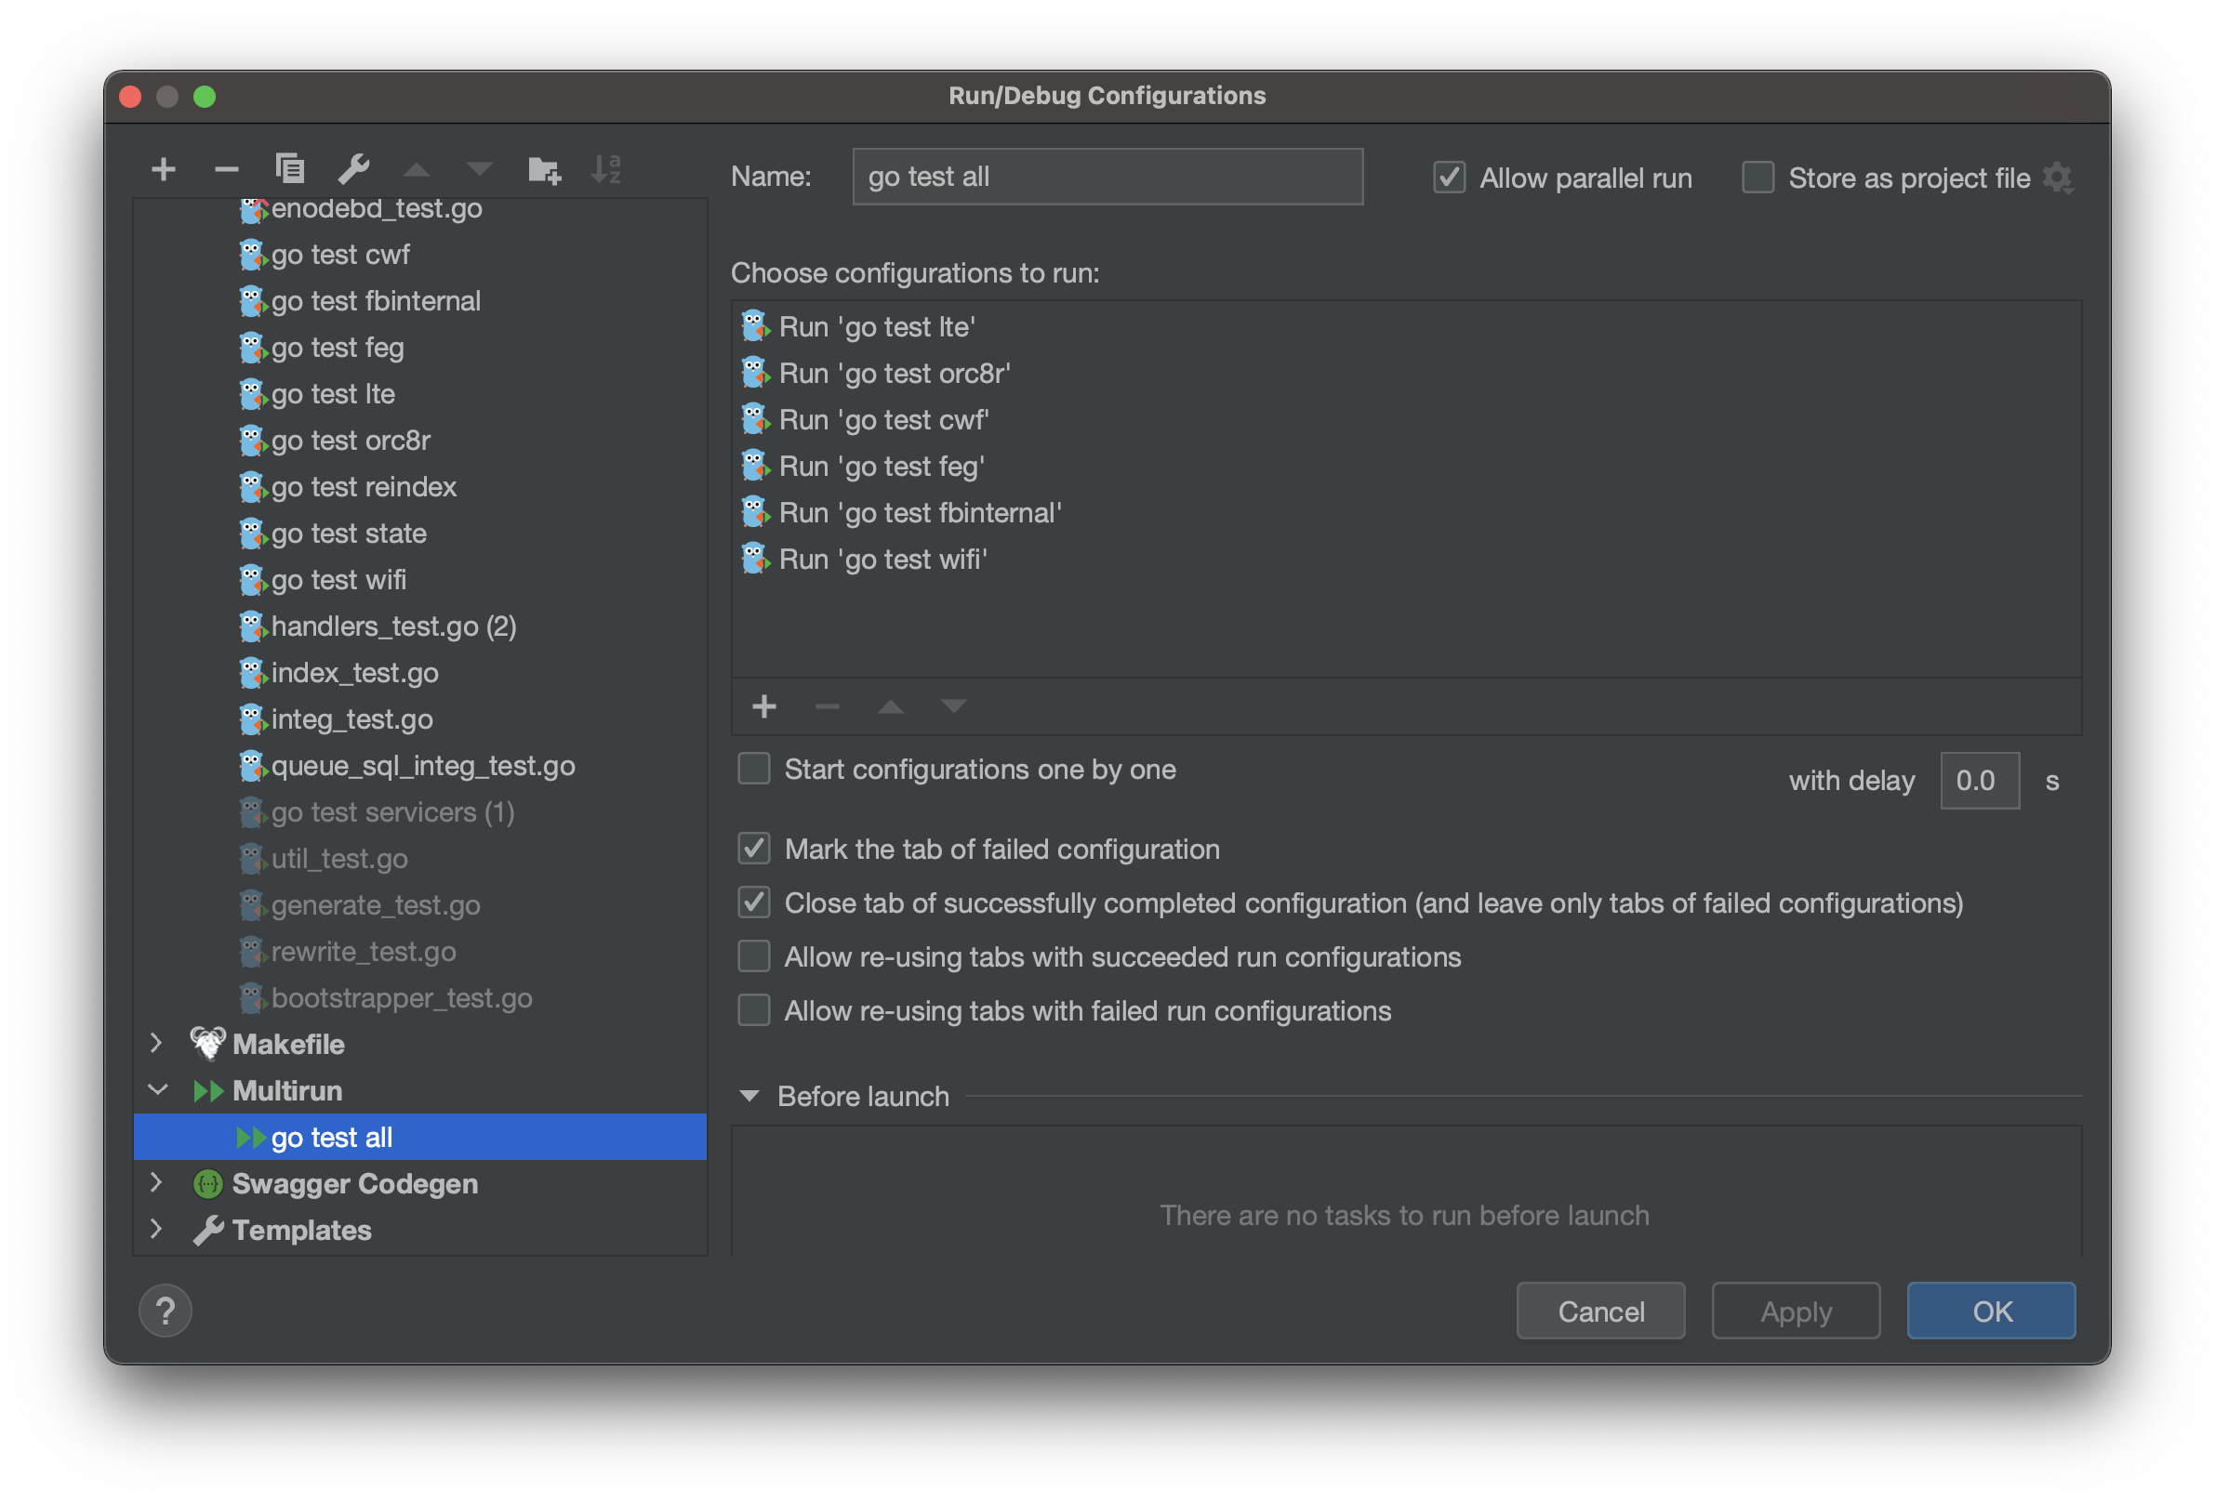This screenshot has height=1502, width=2215.
Task: Open help with the question mark button
Action: 165,1310
